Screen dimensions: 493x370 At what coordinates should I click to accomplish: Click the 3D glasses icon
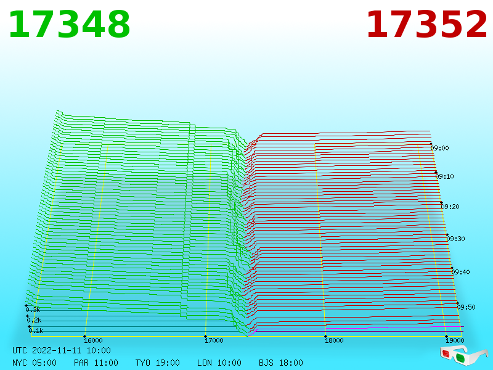click(464, 355)
